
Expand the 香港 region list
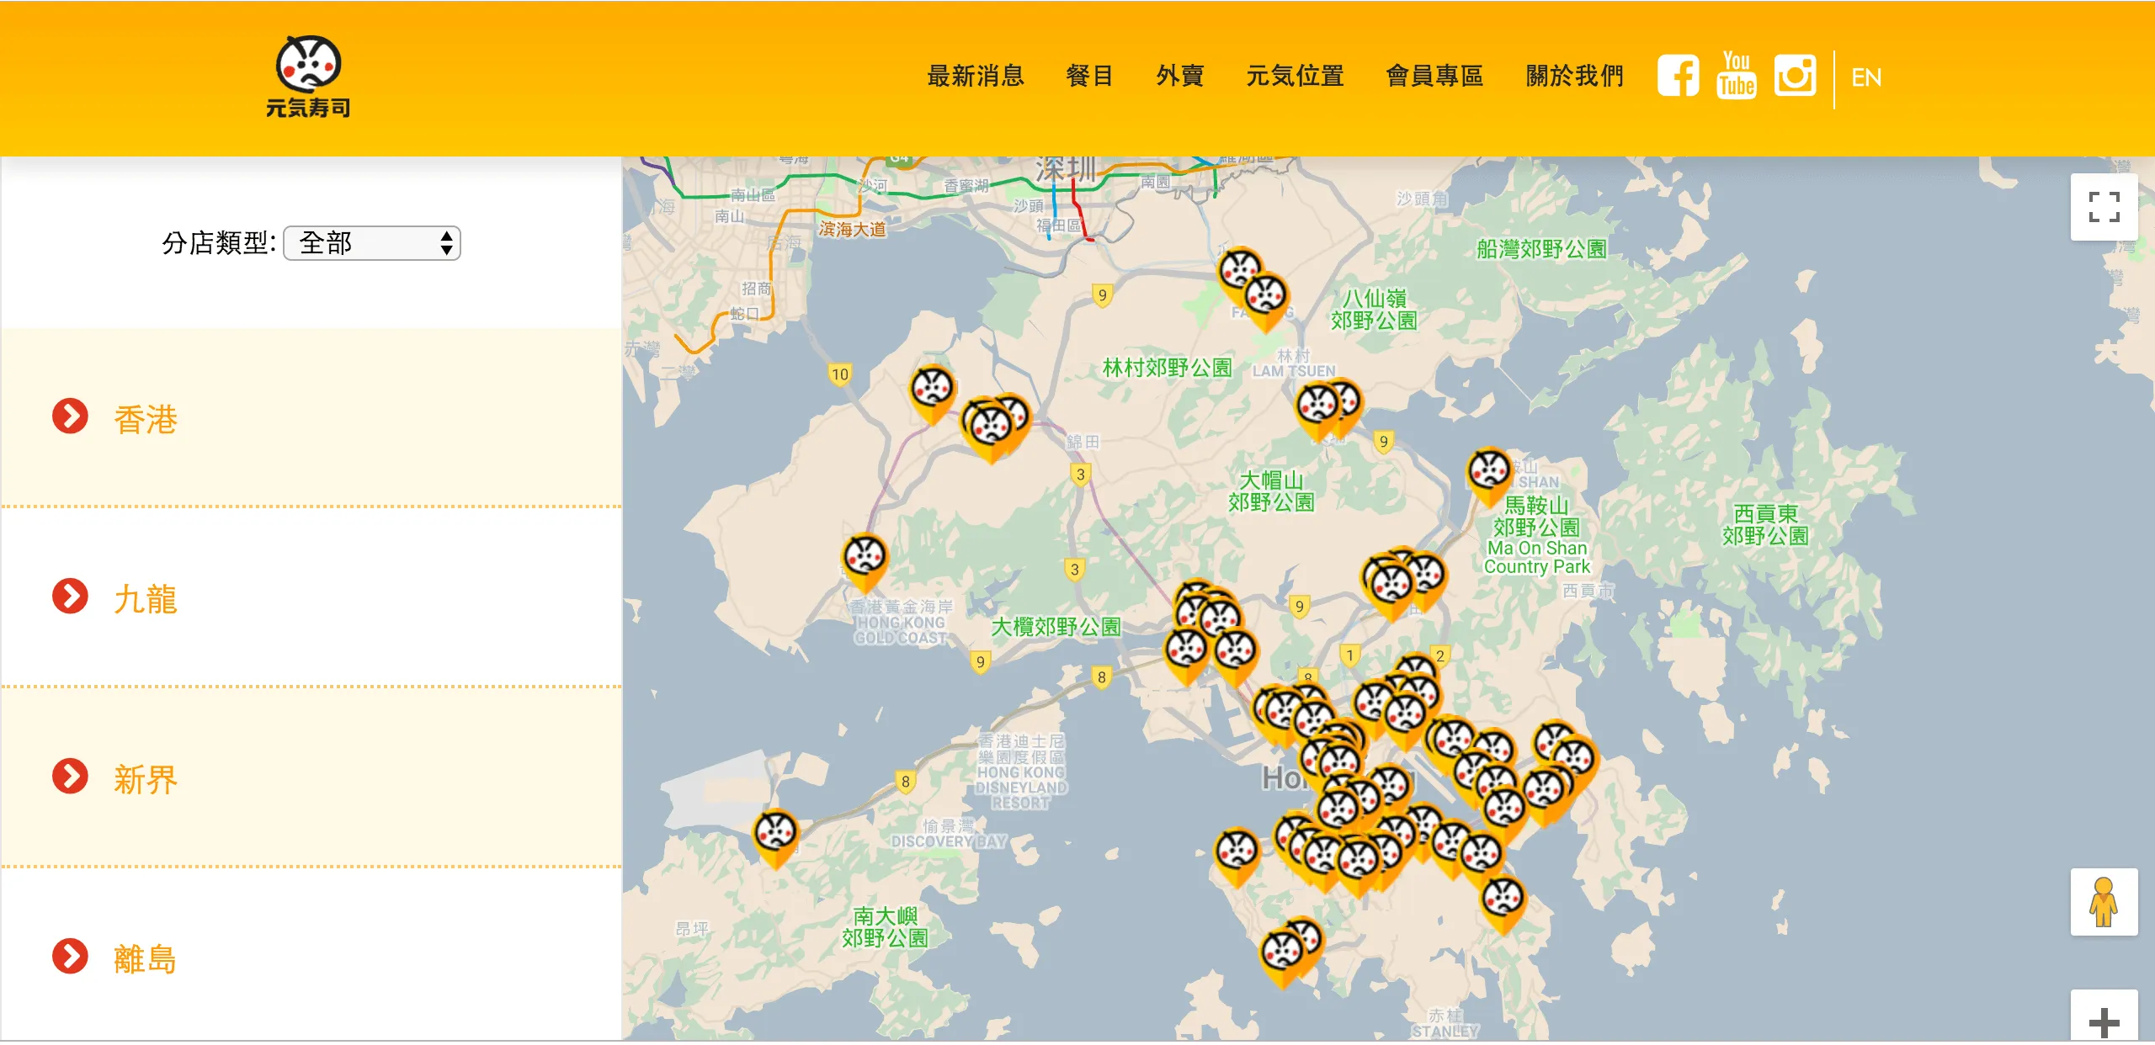point(145,418)
